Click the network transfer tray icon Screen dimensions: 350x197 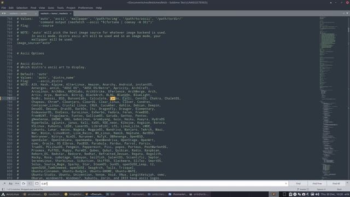pyautogui.click(x=299, y=194)
